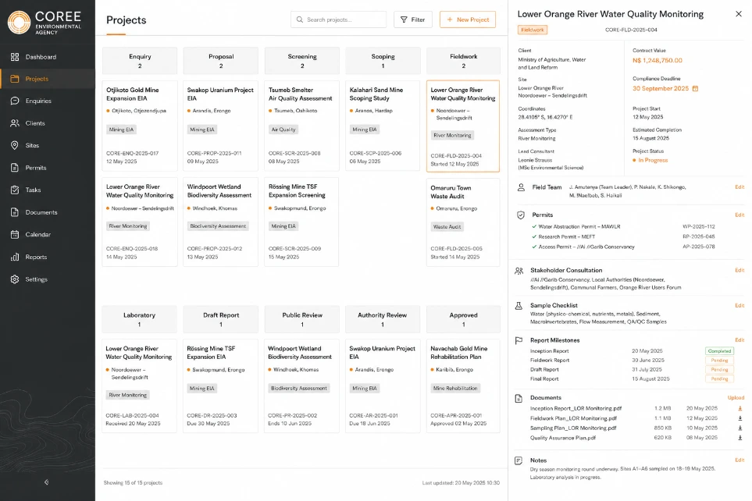Click permit number WP-2025-112
The width and height of the screenshot is (752, 501).
point(699,227)
